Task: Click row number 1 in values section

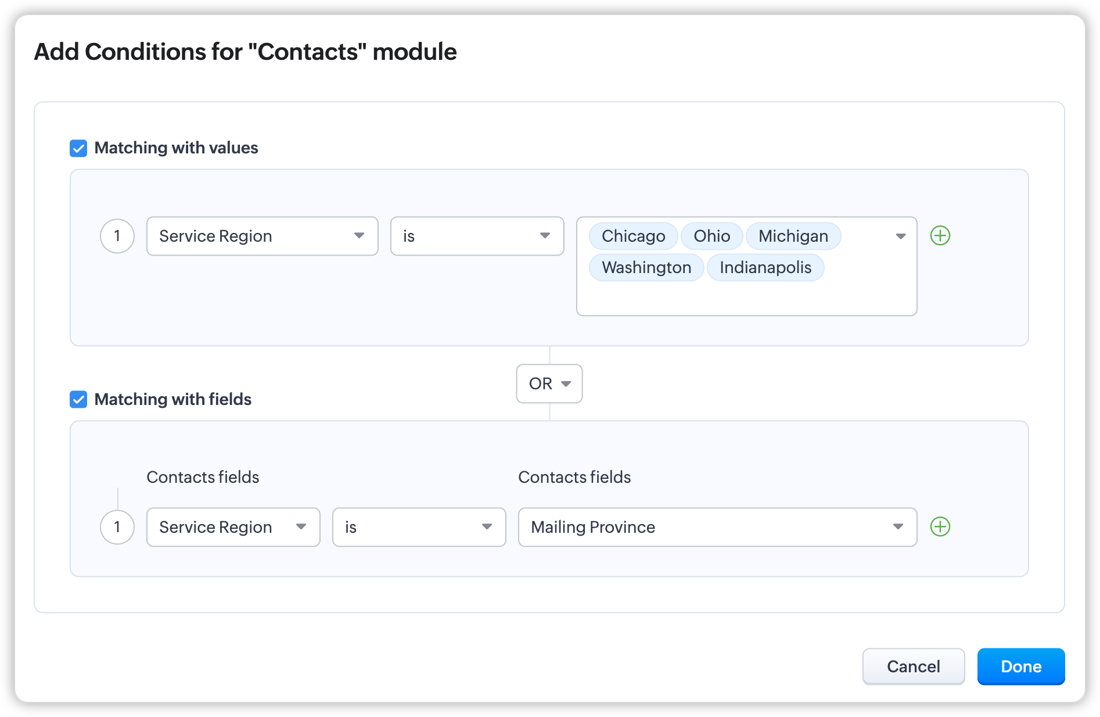Action: pyautogui.click(x=117, y=236)
